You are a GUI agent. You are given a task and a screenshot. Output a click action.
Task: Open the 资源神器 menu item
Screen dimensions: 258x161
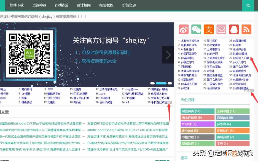coord(39,5)
